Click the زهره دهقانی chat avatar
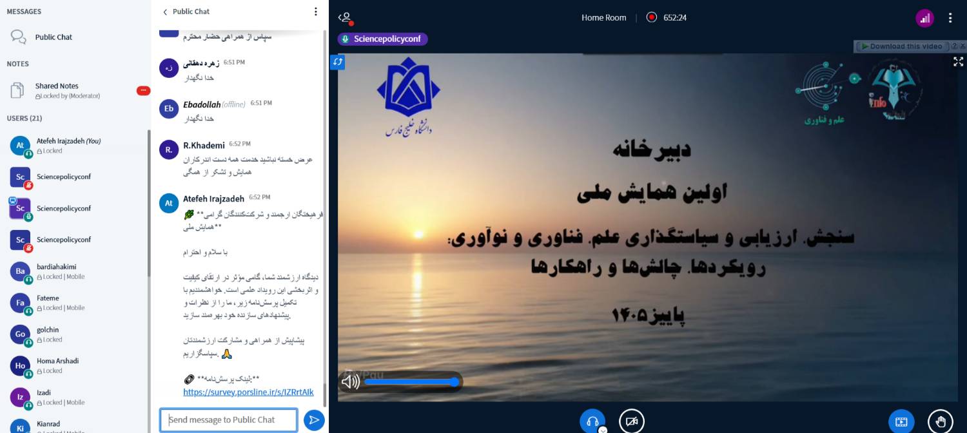967x433 pixels. 169,68
